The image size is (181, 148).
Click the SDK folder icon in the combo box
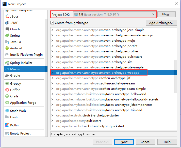tap(76, 14)
